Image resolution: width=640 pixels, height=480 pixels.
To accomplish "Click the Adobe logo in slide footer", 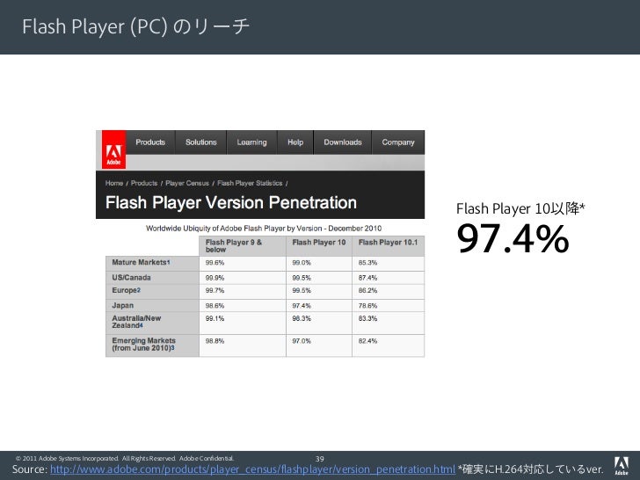I will click(622, 466).
